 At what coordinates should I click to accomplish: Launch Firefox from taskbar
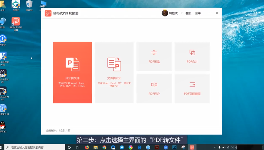click(87, 147)
